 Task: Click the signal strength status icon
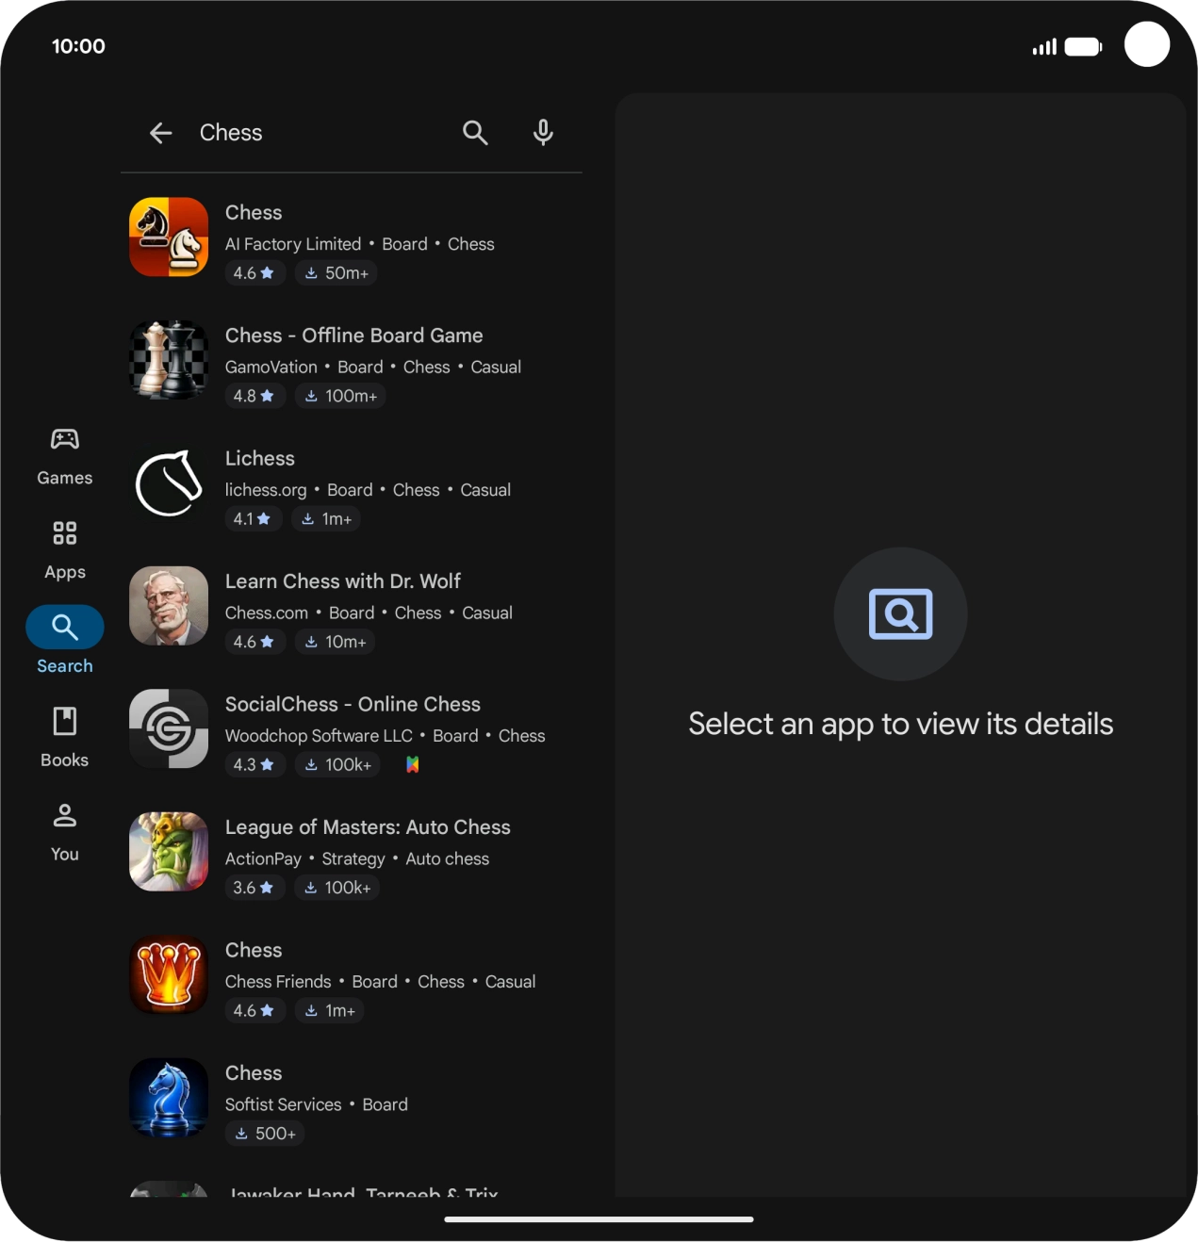(x=1044, y=47)
